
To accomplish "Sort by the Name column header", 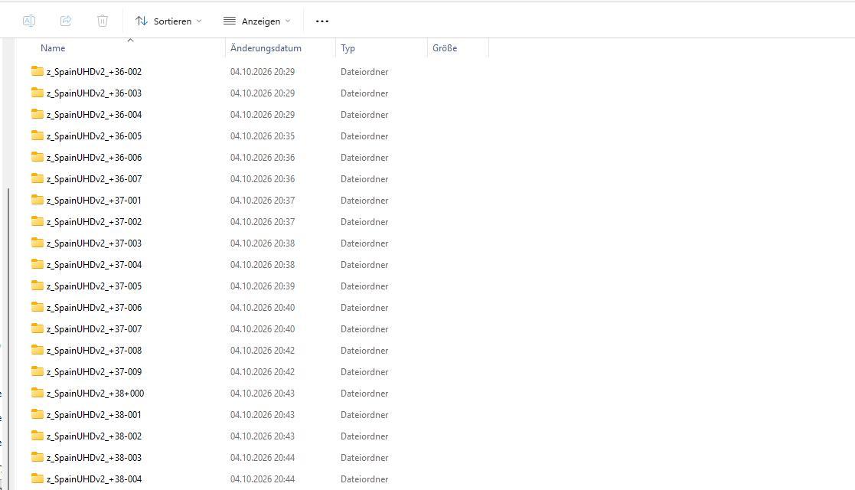I will 53,48.
